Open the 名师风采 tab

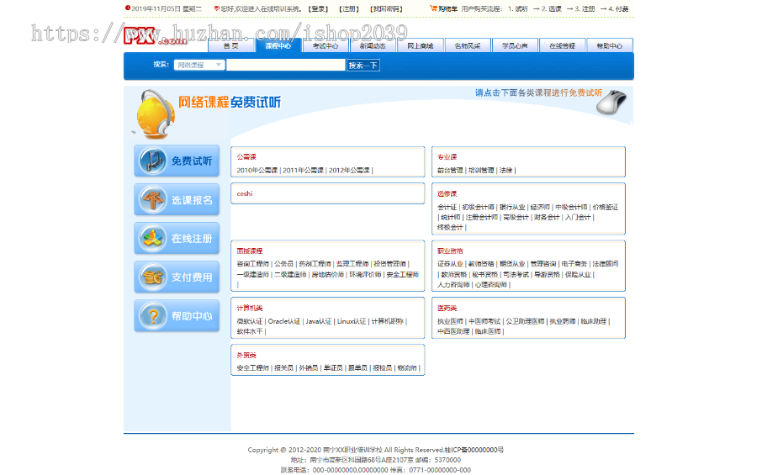coord(468,46)
